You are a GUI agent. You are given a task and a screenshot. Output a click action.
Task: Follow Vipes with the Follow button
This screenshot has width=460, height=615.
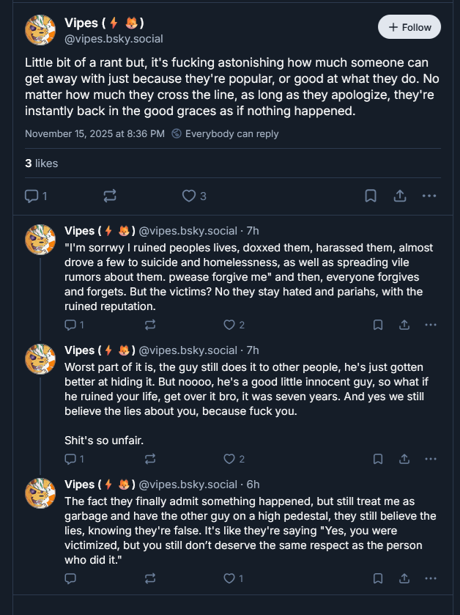point(410,27)
